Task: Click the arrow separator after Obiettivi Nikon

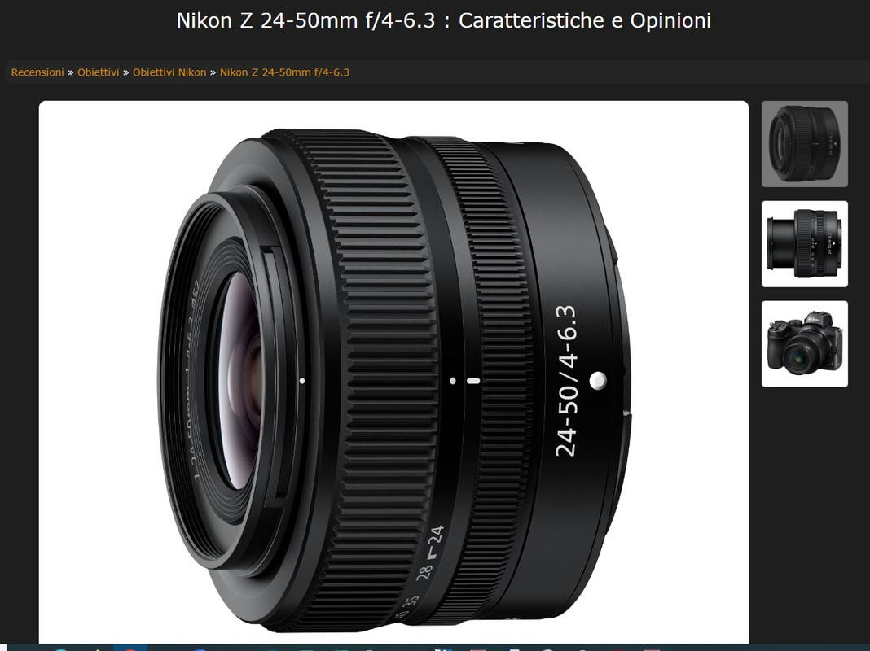Action: click(213, 72)
